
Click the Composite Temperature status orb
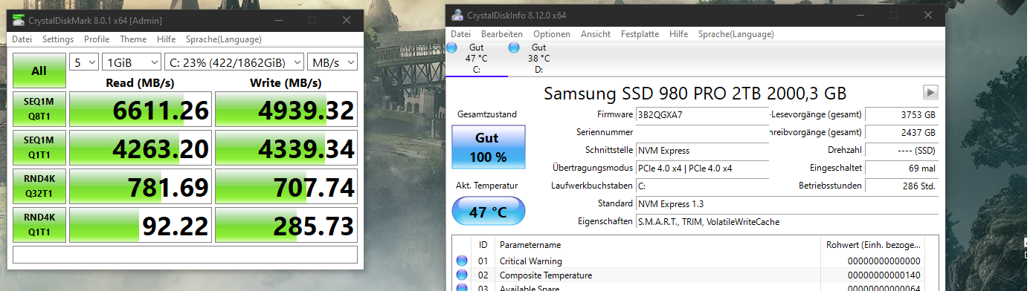[x=462, y=275]
